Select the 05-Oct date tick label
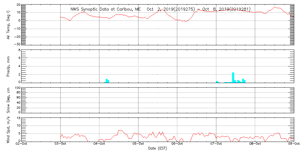 coord(138,144)
